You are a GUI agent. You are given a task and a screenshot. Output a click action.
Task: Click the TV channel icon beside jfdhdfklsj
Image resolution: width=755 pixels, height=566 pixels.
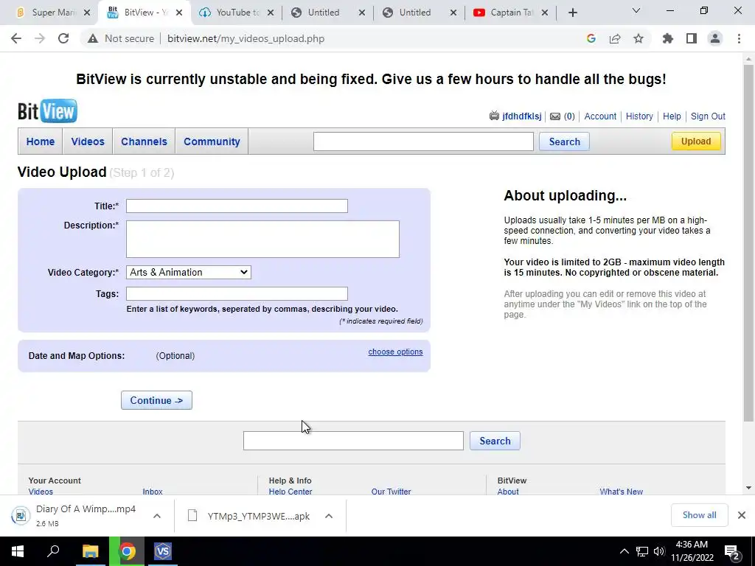(494, 116)
